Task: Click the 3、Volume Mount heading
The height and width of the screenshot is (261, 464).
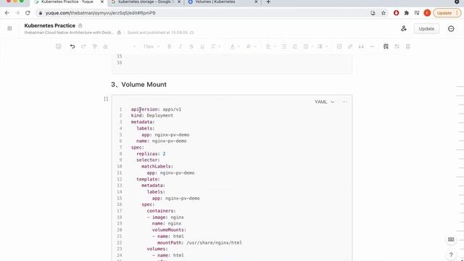Action: click(x=138, y=85)
